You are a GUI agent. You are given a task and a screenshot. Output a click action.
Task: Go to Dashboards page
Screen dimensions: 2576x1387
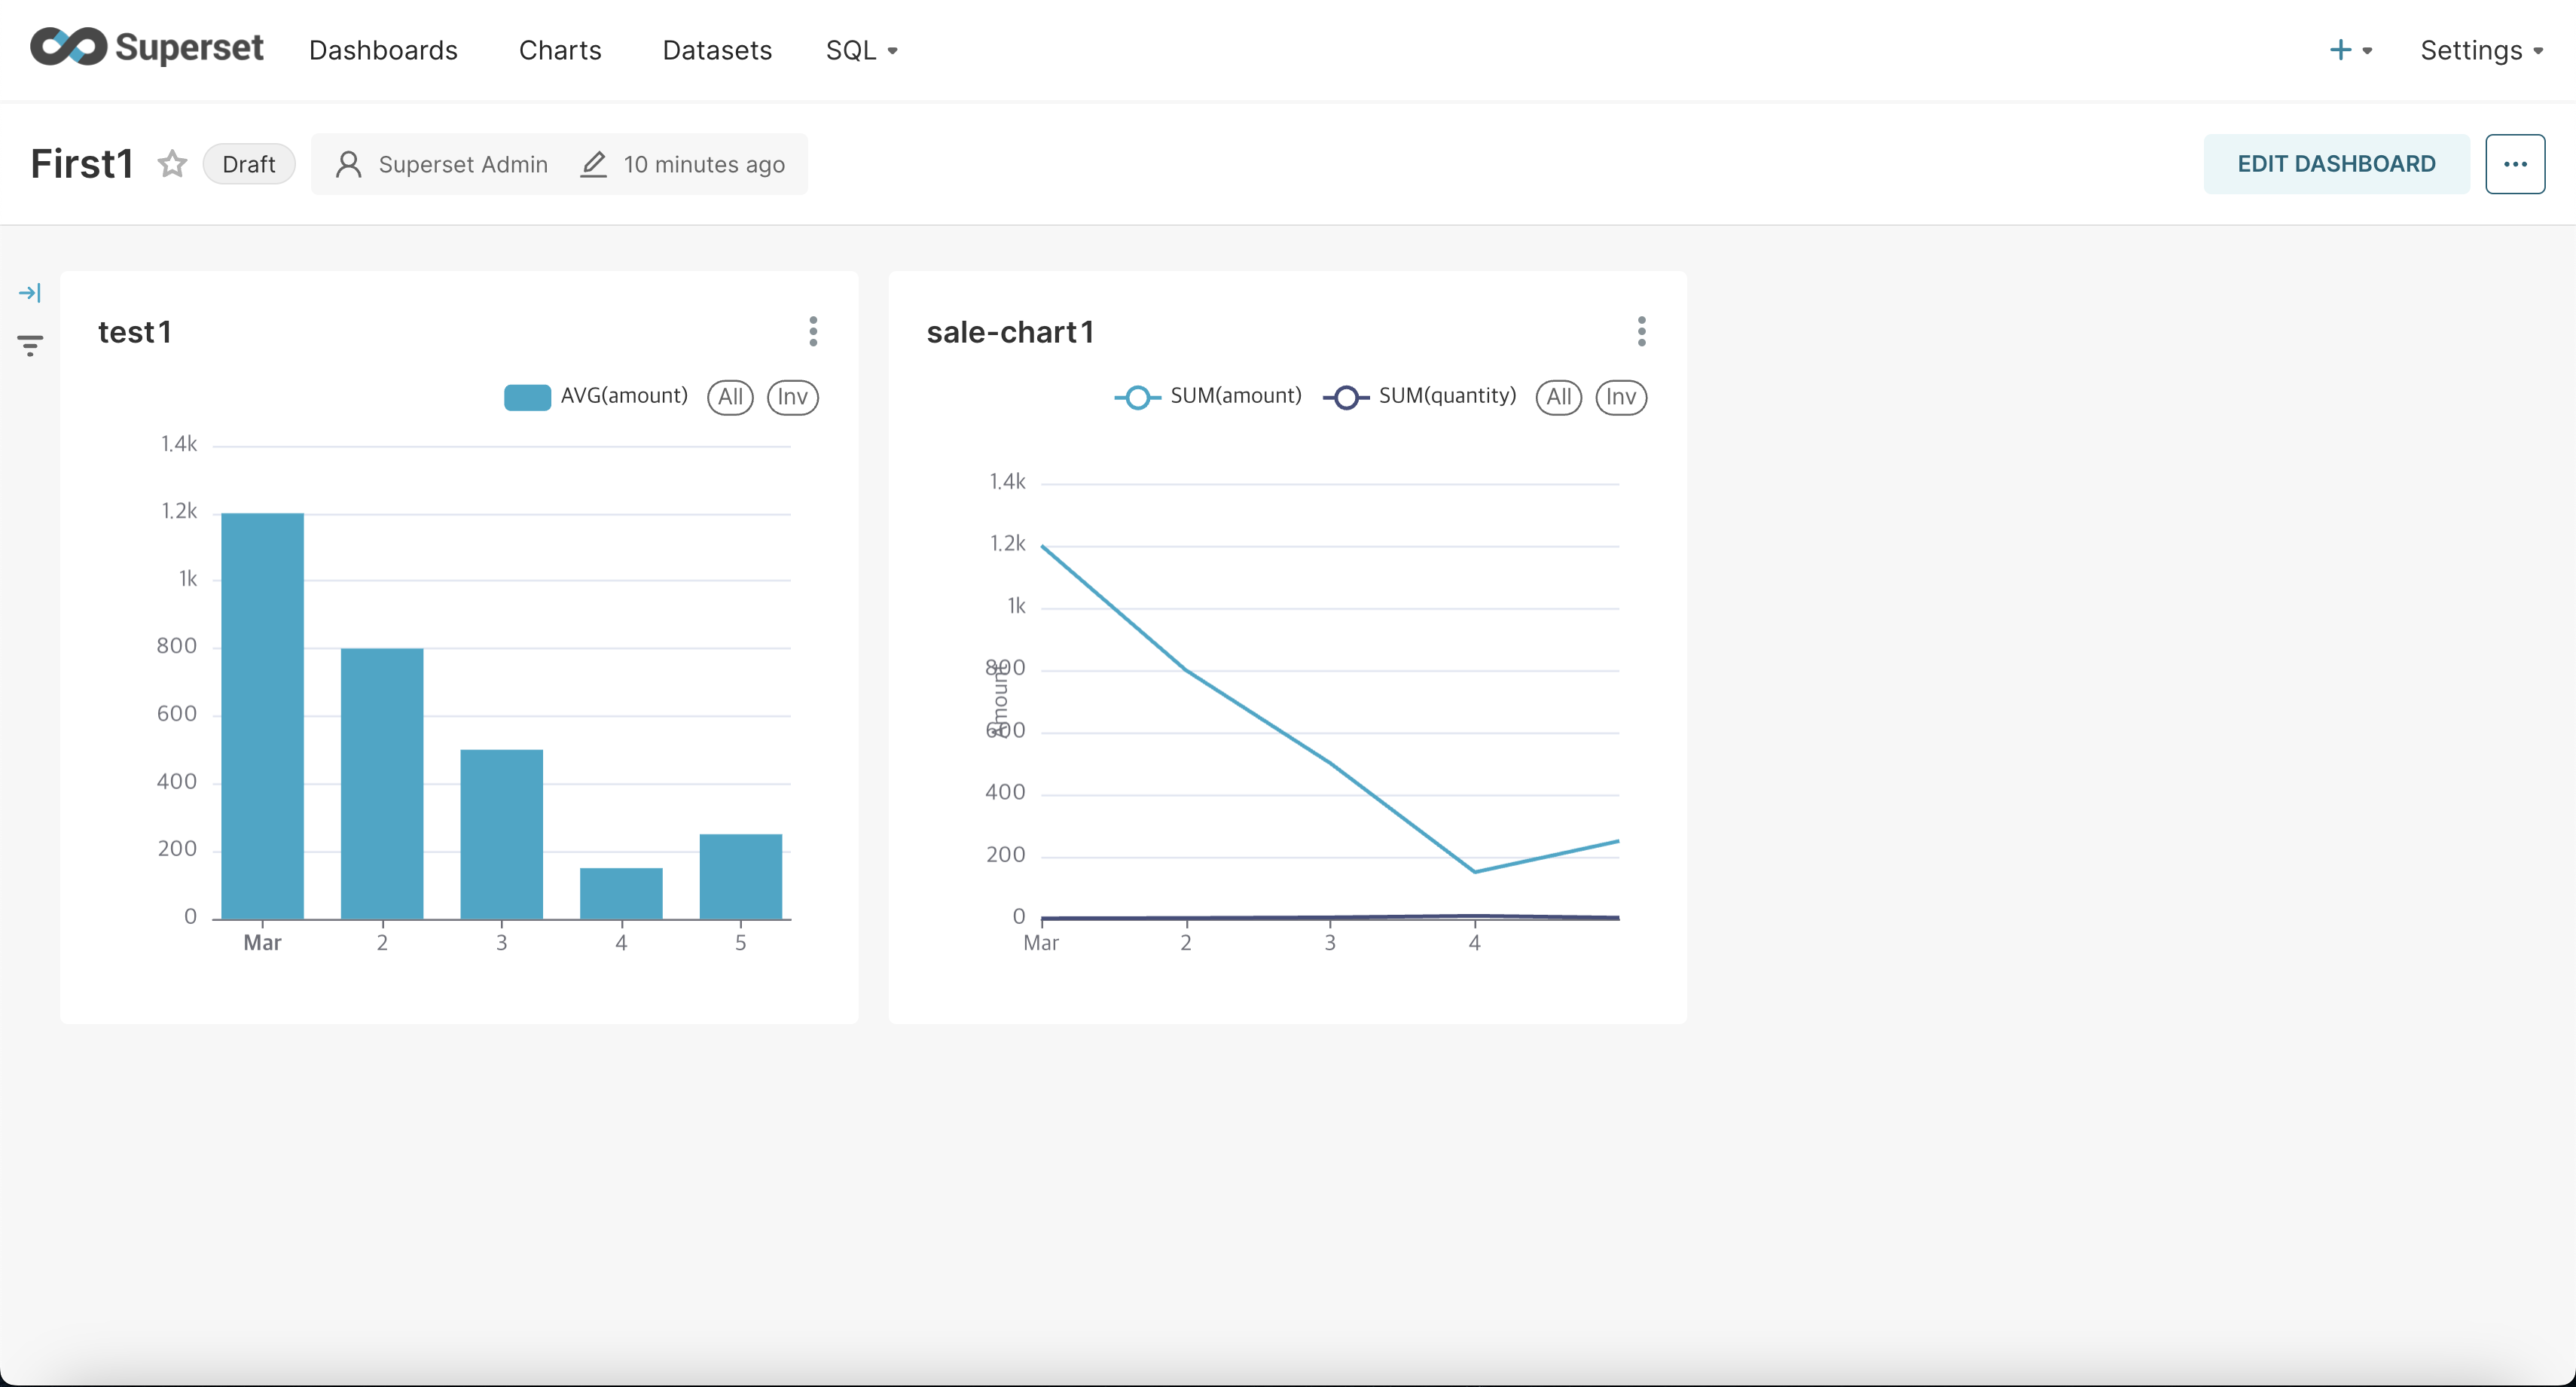tap(383, 50)
